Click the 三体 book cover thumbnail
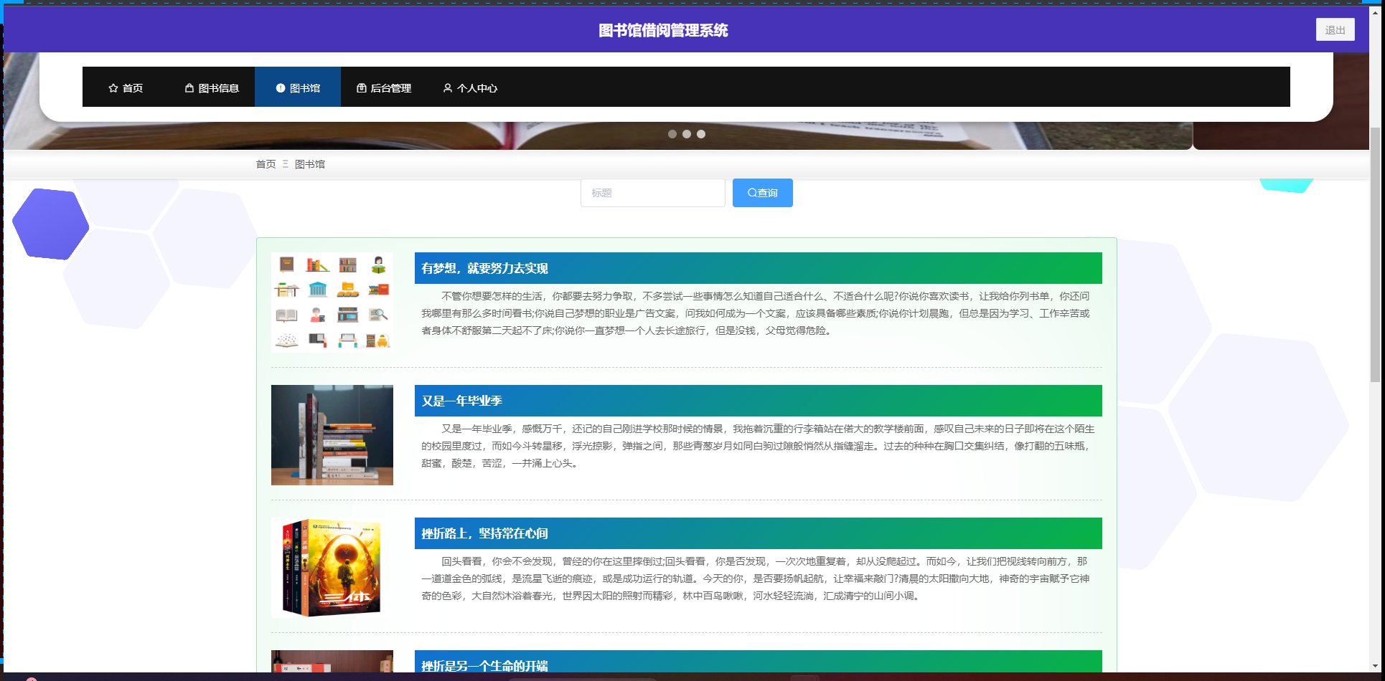This screenshot has width=1385, height=681. point(332,568)
